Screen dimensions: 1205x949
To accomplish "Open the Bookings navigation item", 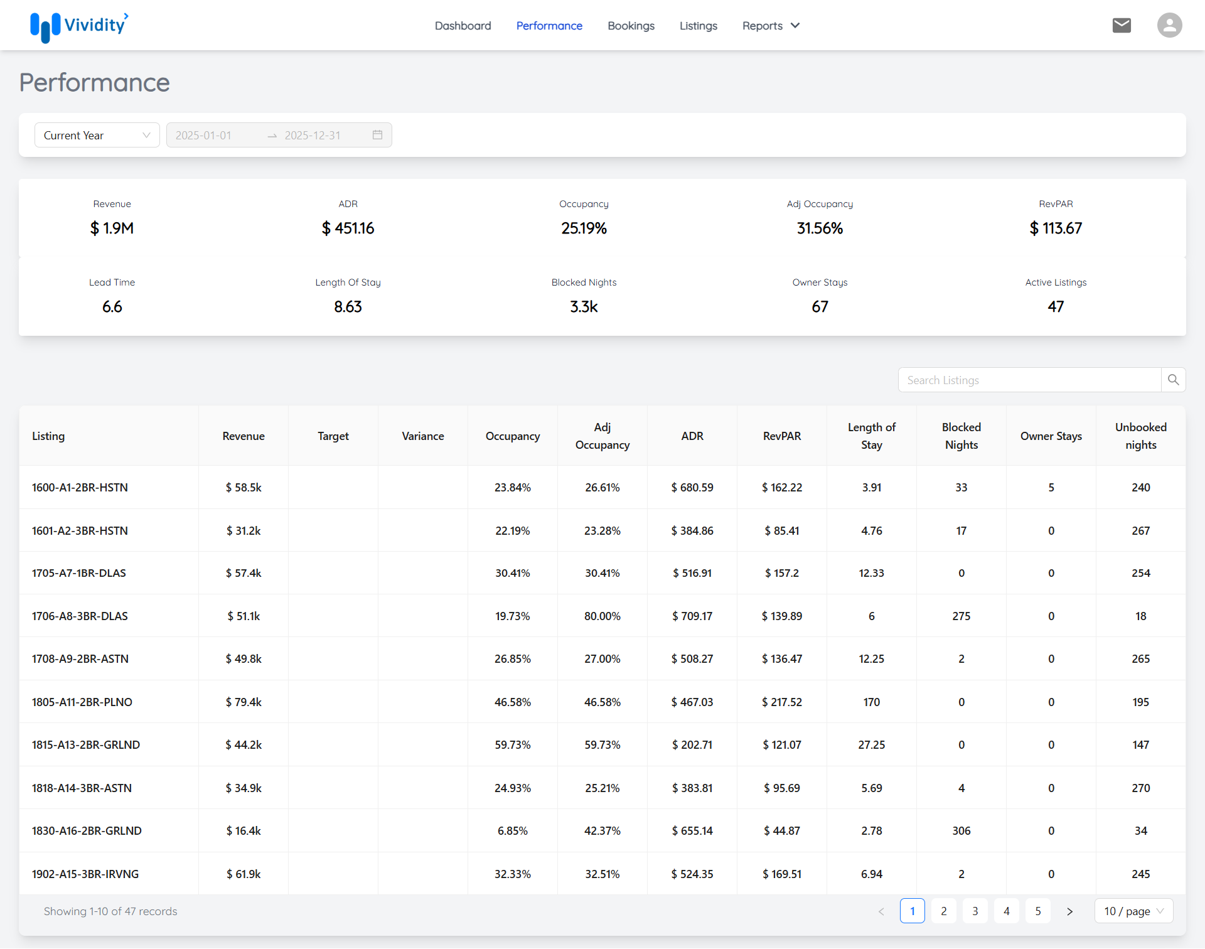I will pos(631,26).
